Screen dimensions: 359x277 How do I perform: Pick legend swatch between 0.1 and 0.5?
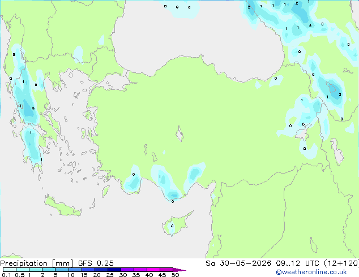10,270
